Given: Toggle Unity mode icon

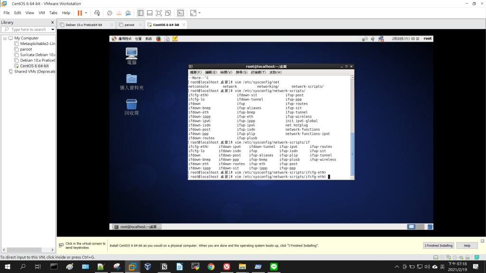Looking at the screenshot, I should pos(168,13).
